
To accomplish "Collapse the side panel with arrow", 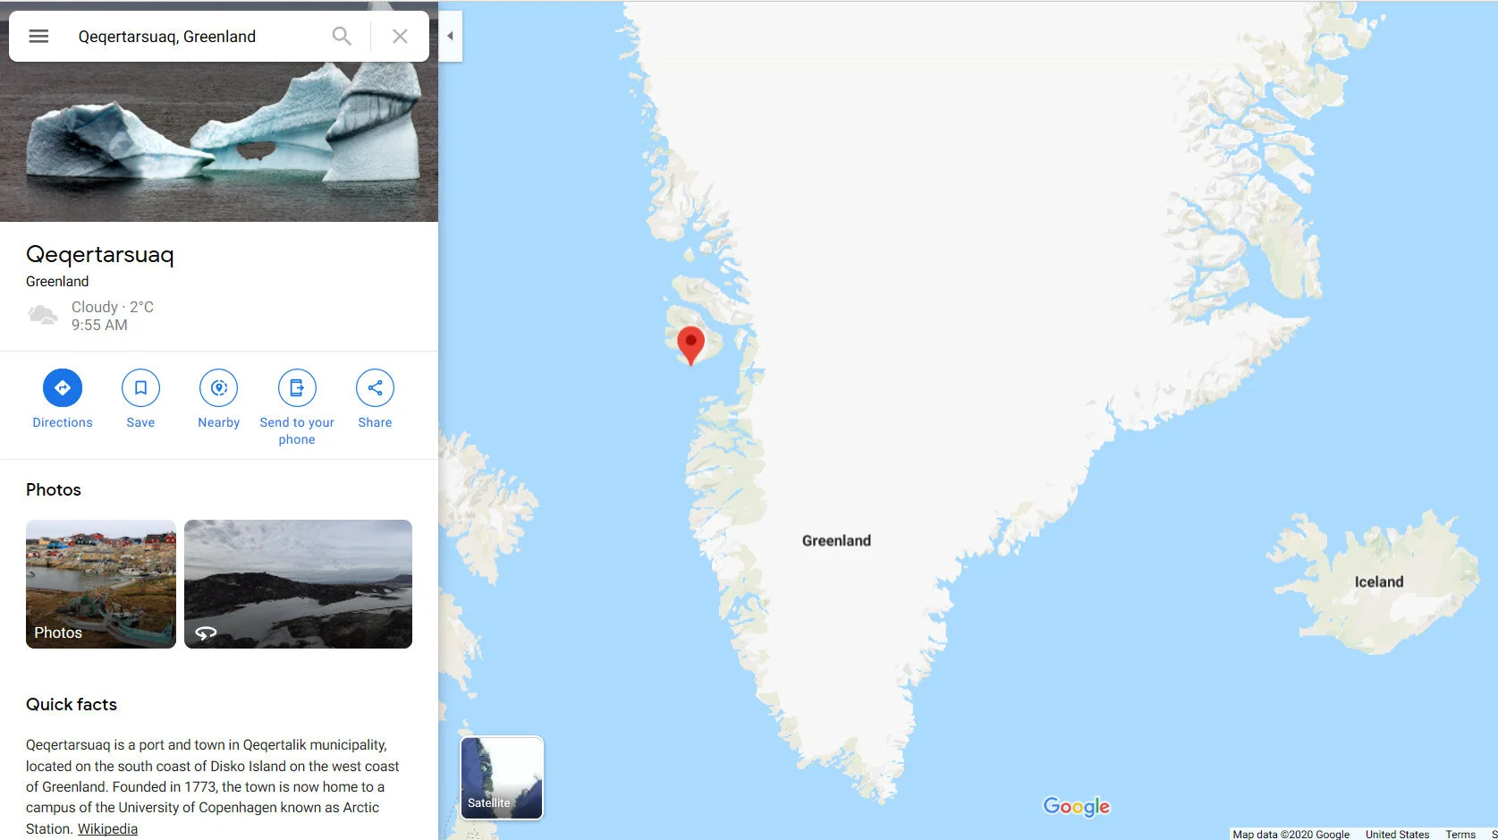I will pos(450,36).
